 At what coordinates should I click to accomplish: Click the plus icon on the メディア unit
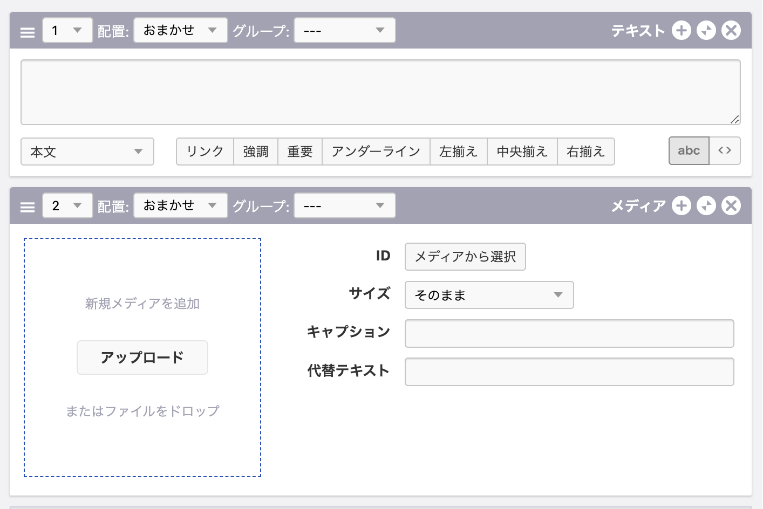(x=681, y=206)
